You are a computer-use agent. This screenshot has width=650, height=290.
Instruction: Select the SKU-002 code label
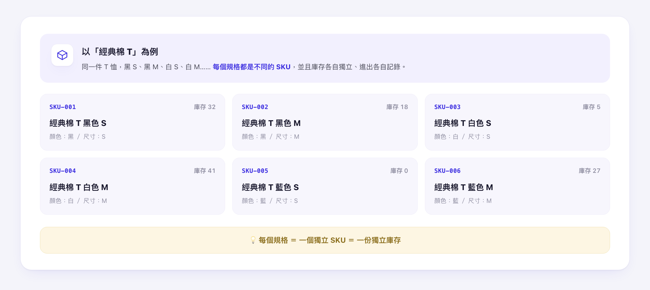pyautogui.click(x=255, y=107)
